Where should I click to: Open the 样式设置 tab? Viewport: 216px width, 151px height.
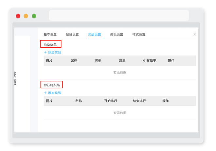tap(139, 34)
